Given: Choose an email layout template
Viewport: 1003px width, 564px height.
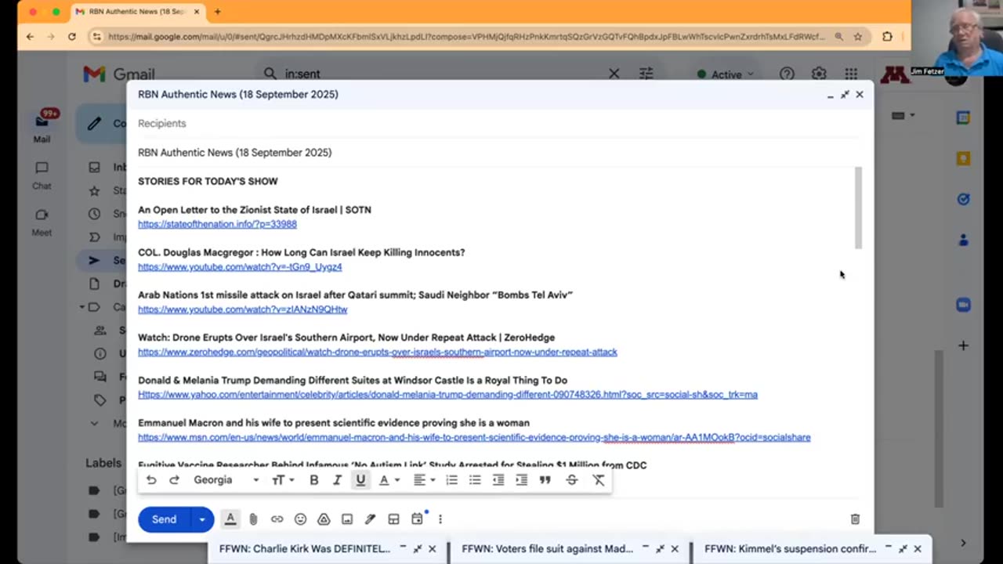Looking at the screenshot, I should point(393,519).
